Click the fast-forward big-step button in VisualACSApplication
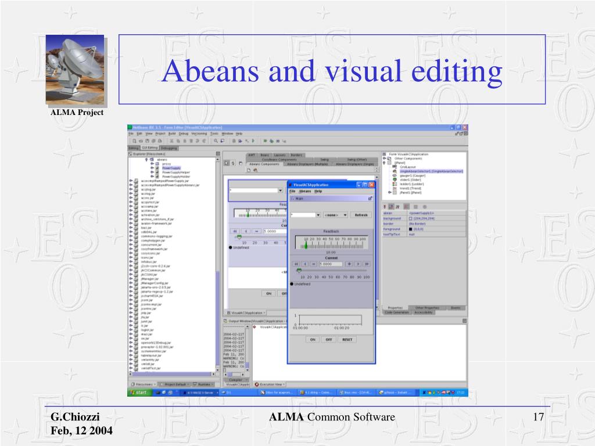The height and width of the screenshot is (446, 595). (367, 264)
